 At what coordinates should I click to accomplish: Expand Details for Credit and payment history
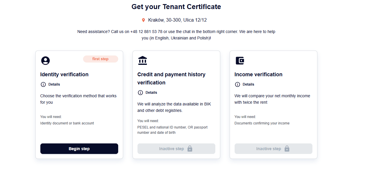click(151, 93)
